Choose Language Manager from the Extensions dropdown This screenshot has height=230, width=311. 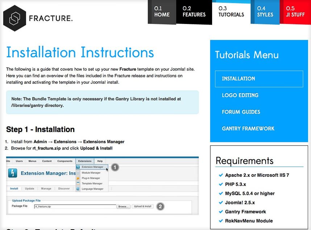(x=92, y=189)
